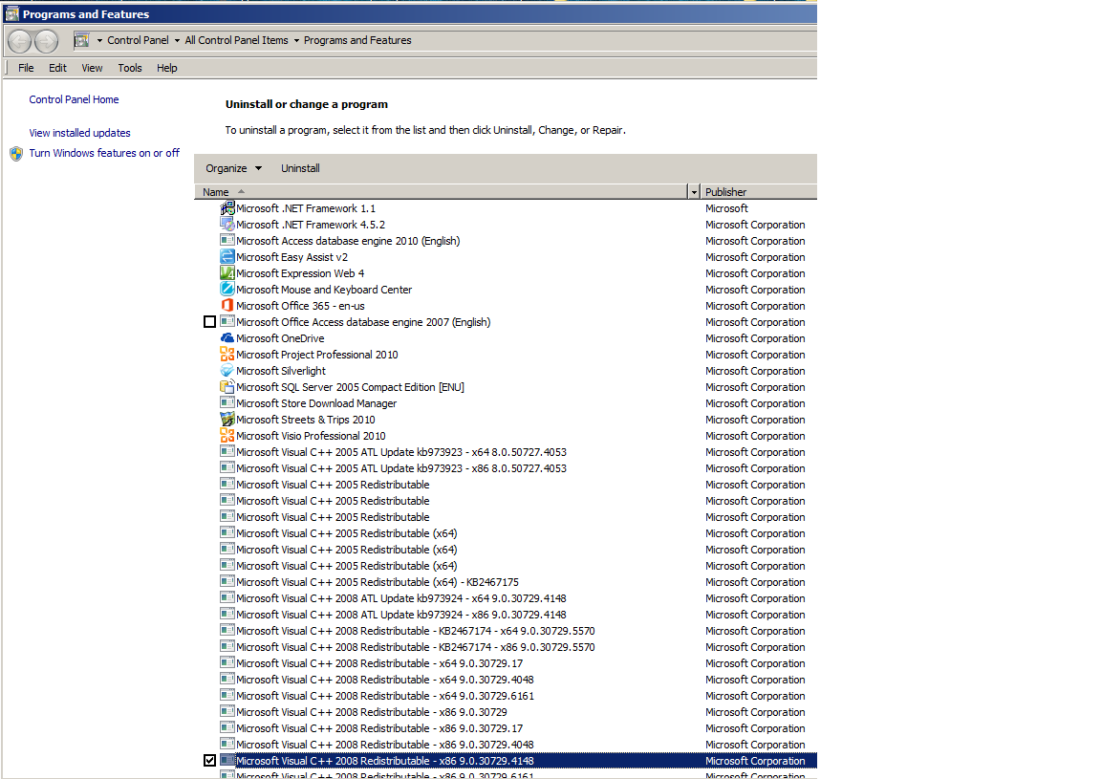Open the Help menu
Image resolution: width=1101 pixels, height=779 pixels.
167,68
